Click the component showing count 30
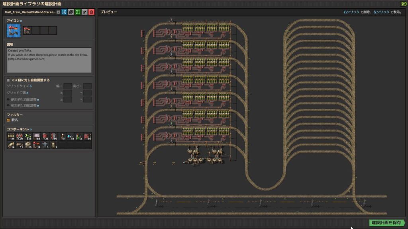 88,137
